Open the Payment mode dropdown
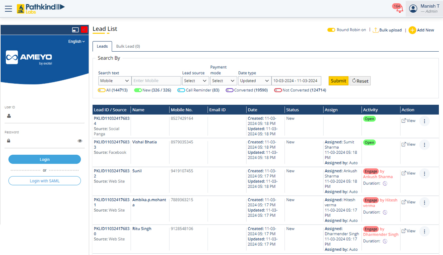Screen dimensions: 443x255 pyautogui.click(x=223, y=81)
